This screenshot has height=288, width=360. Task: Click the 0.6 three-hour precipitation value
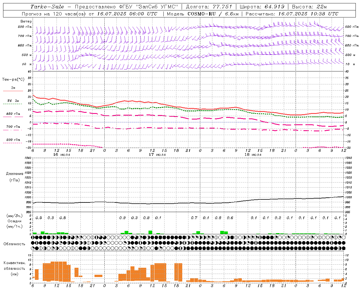click(230, 218)
